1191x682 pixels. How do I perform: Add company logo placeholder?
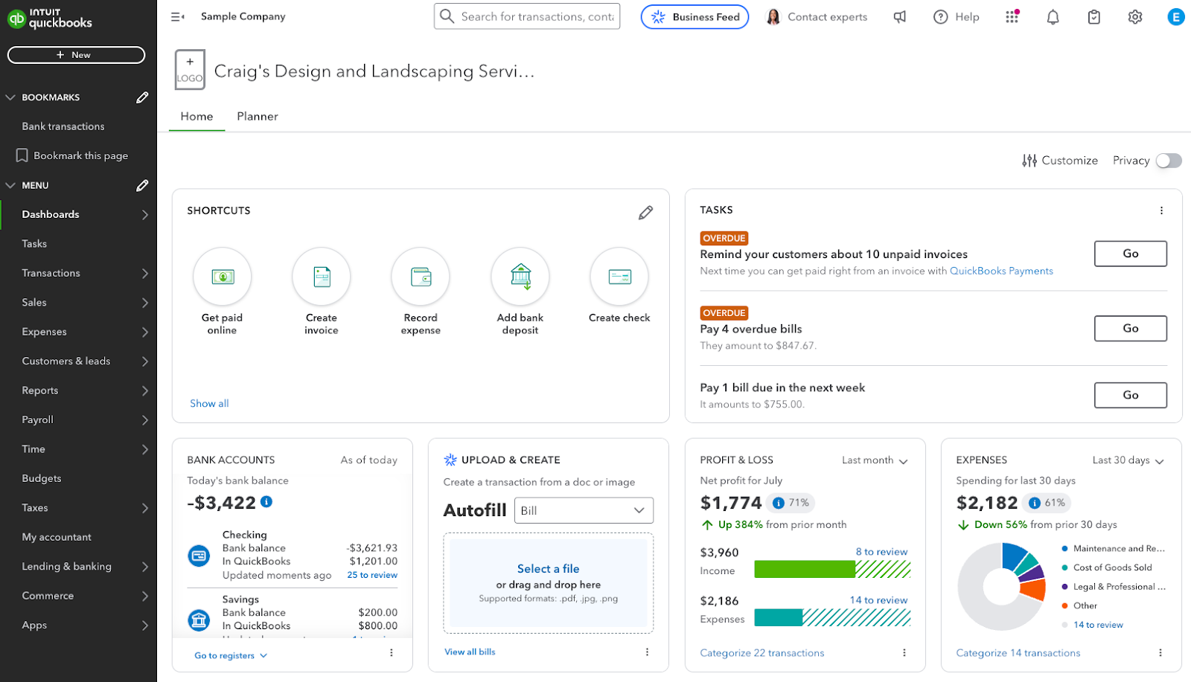coord(190,70)
